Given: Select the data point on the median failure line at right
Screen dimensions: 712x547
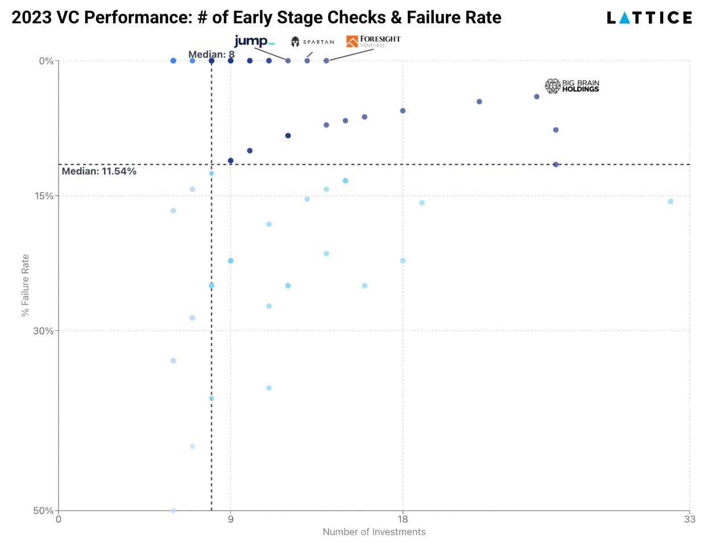Looking at the screenshot, I should [x=556, y=164].
